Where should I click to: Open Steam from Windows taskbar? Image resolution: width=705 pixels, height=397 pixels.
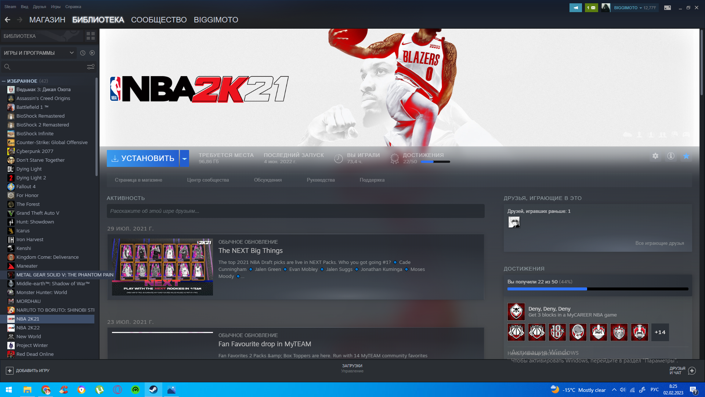(153, 390)
